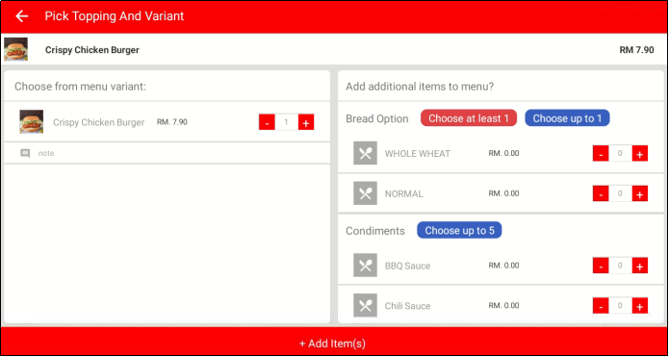Click the 'Choose up to 1' badge

click(x=567, y=118)
